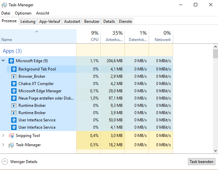Click the Snipping Tool scissors icon
Screen dimensions: 218x170
pos(11,136)
